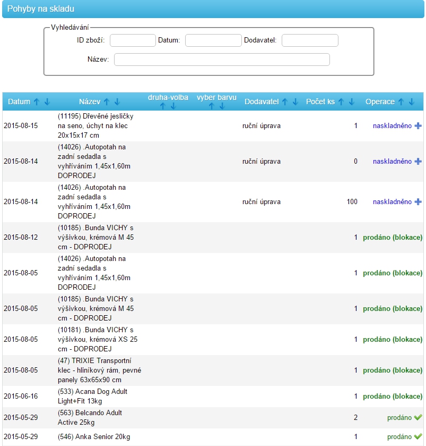426x446 pixels.
Task: Focus the ID zboží search field
Action: 133,40
